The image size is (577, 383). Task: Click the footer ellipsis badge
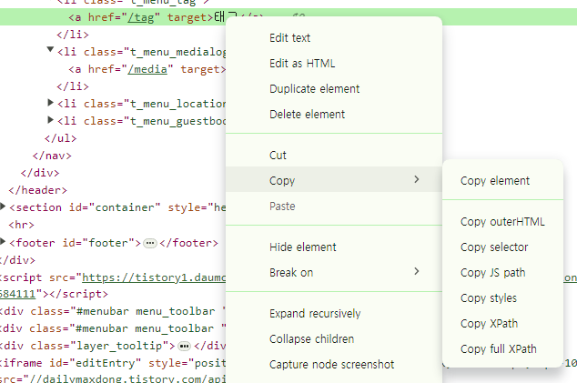click(x=150, y=243)
